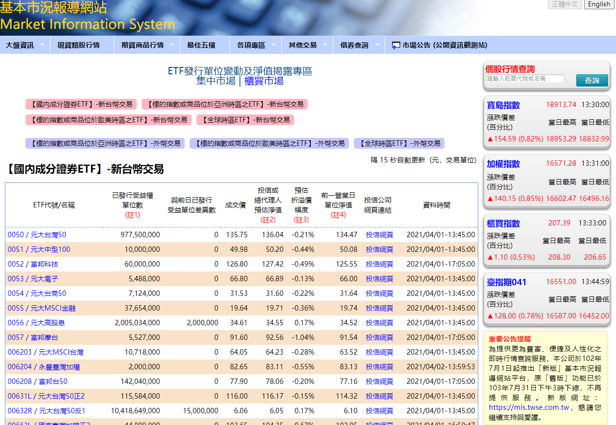This screenshot has height=425, width=616.
Task: Click the 市場公告 monitor icon
Action: 396,45
